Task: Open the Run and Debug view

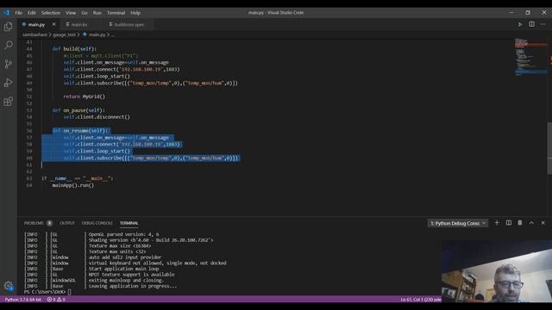Action: [8, 83]
